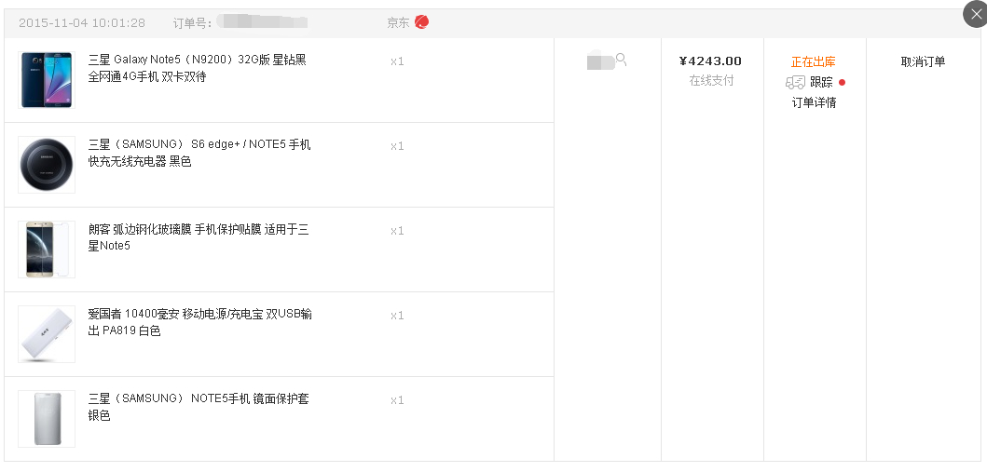
Task: Select 取消订单 to cancel the order
Action: [923, 62]
